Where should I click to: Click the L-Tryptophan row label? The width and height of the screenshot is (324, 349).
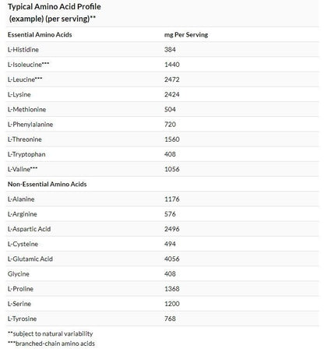point(26,154)
